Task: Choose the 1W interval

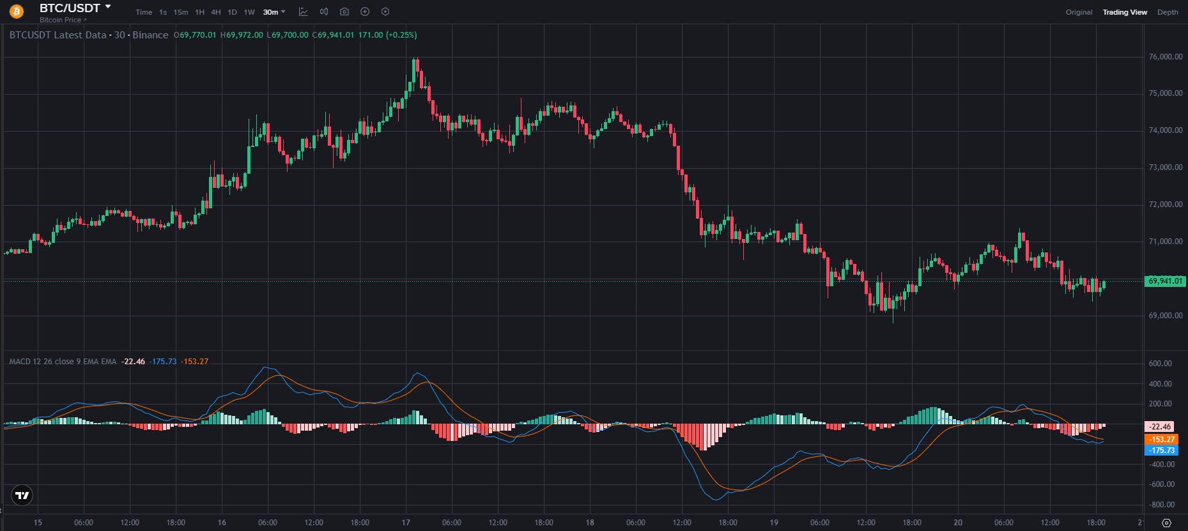Action: pyautogui.click(x=249, y=12)
